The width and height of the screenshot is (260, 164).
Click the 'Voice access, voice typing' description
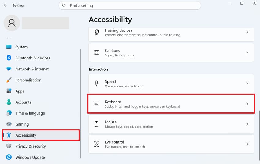click(x=124, y=86)
